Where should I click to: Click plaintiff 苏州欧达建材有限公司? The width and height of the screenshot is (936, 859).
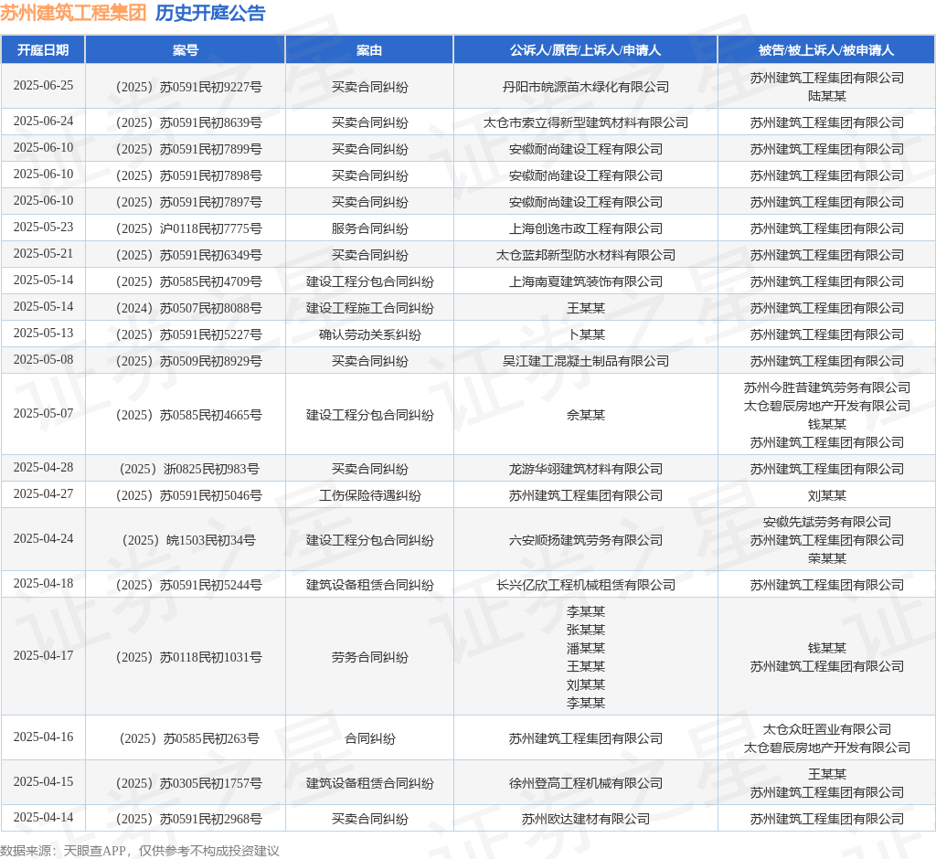[x=586, y=819]
